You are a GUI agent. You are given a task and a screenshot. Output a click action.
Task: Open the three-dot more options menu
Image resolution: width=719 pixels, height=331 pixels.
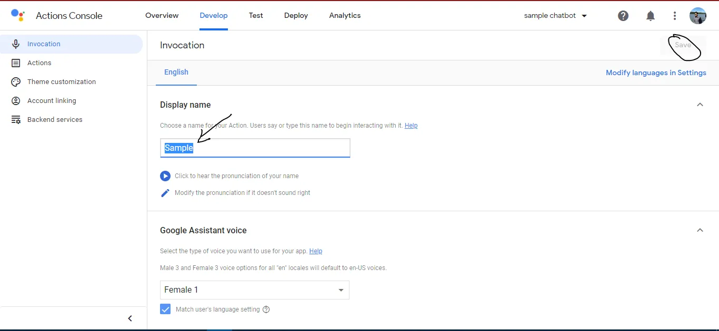pyautogui.click(x=675, y=16)
